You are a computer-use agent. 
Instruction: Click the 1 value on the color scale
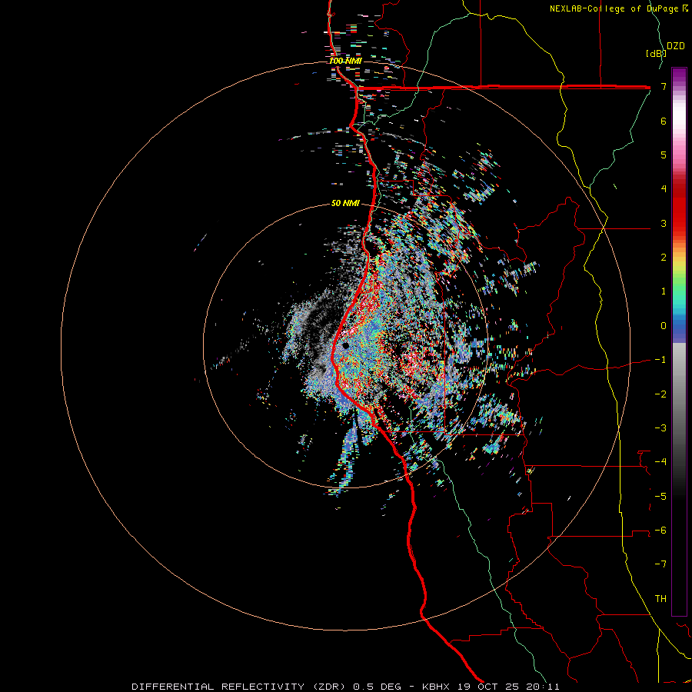pos(664,291)
